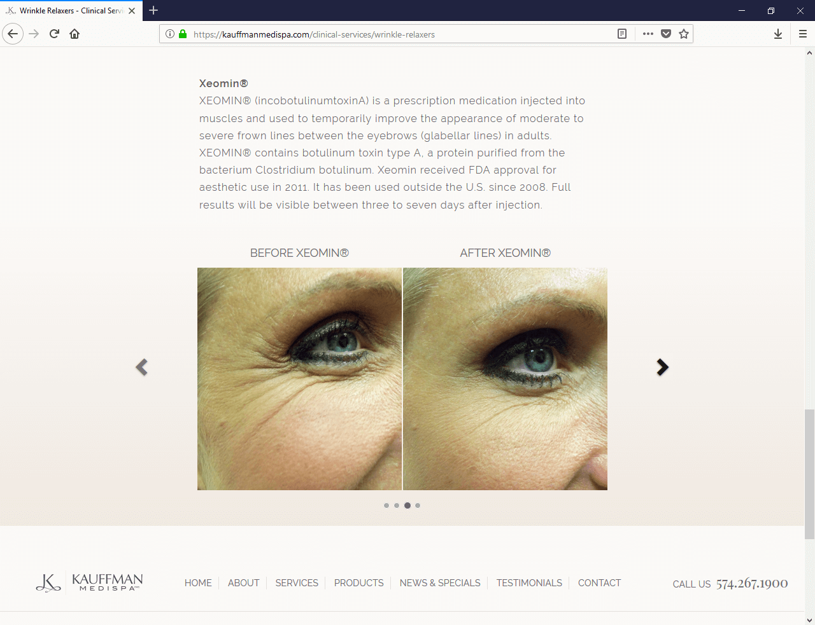The height and width of the screenshot is (625, 815).
Task: Click the page scrollbar thumb
Action: point(809,474)
